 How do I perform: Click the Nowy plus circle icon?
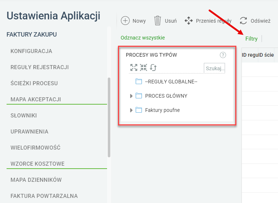(x=125, y=21)
